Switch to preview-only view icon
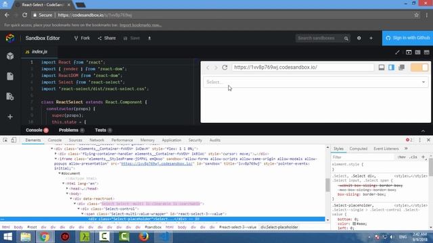The height and width of the screenshot is (243, 433). click(x=409, y=52)
